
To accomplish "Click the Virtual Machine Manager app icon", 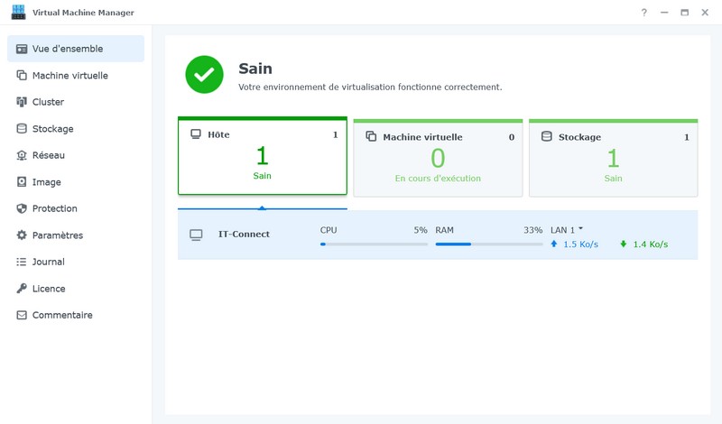I will click(18, 13).
